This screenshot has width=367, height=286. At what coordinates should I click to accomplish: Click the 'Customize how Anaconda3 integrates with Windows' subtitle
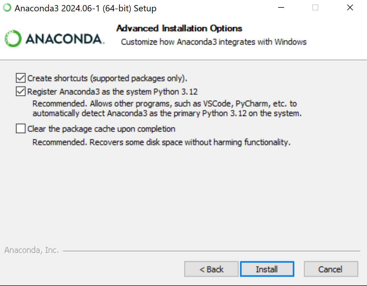[214, 42]
